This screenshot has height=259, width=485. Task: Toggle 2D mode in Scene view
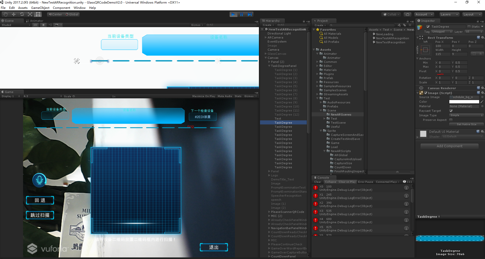pyautogui.click(x=35, y=25)
